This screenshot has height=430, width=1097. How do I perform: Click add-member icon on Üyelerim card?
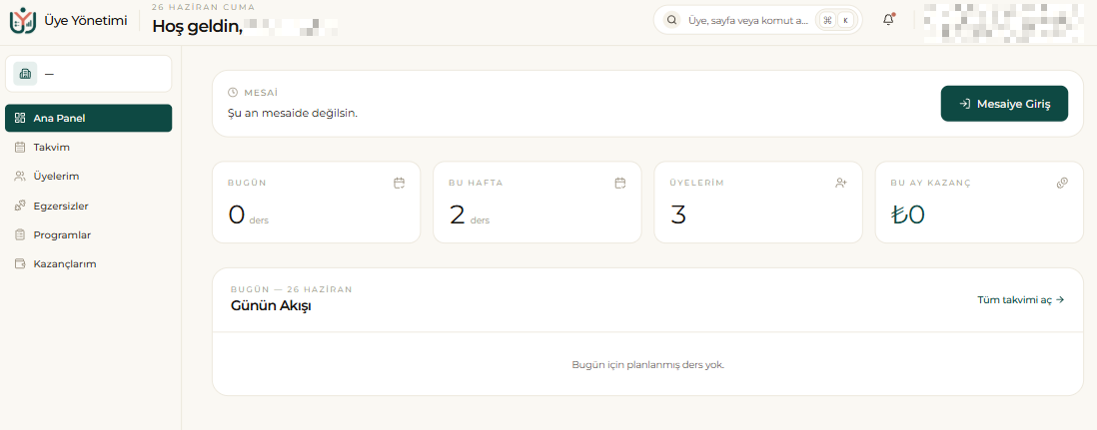[841, 184]
